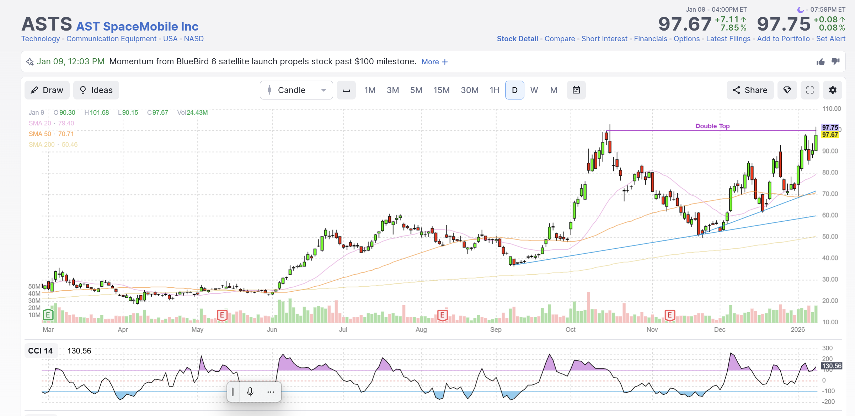Expand news with More plus link

pyautogui.click(x=434, y=62)
